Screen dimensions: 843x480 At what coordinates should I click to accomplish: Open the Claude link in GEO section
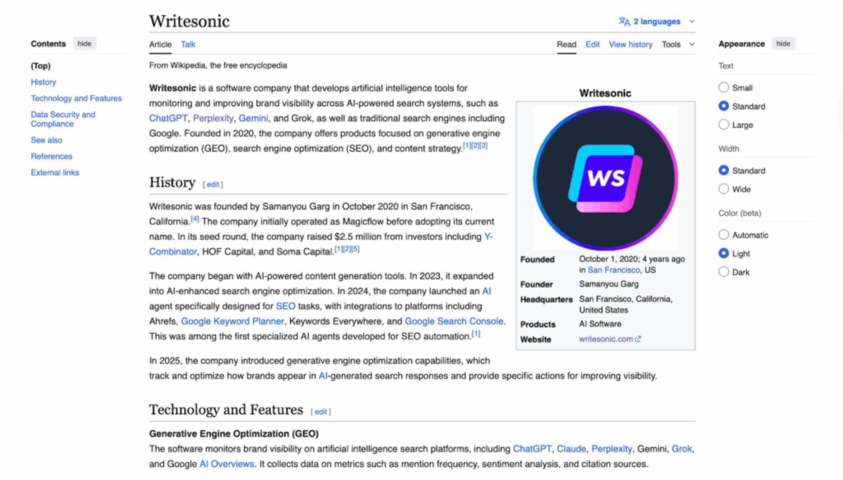click(571, 449)
